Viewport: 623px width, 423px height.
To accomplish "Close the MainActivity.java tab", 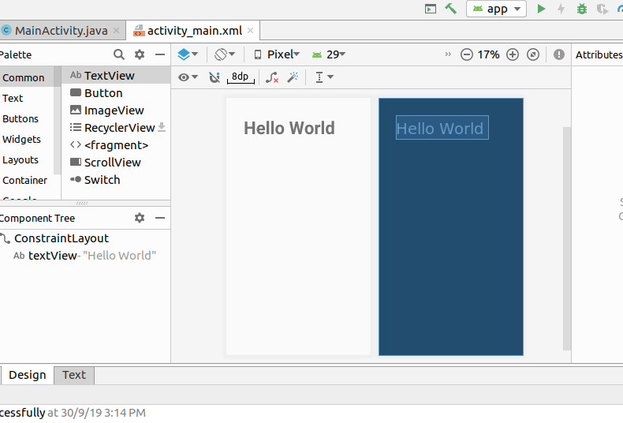I will [x=117, y=30].
